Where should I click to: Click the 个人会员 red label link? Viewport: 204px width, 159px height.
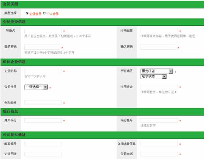pyautogui.click(x=52, y=14)
